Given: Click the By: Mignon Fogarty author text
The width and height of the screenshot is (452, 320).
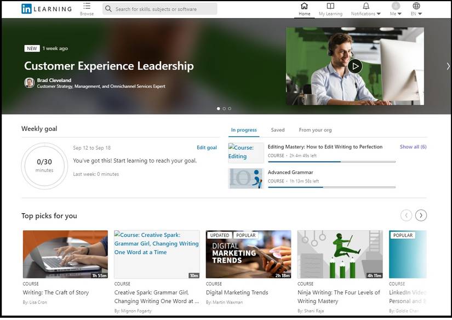Looking at the screenshot, I should click(x=133, y=311).
